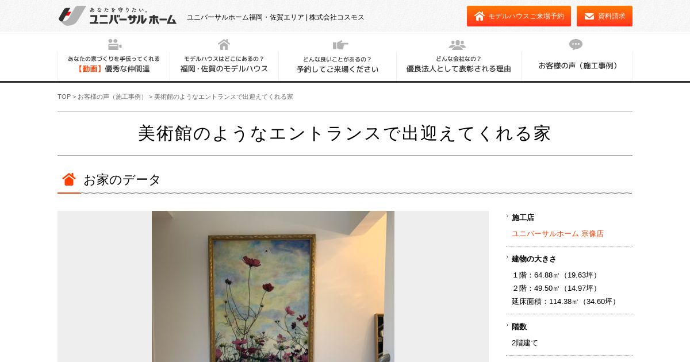This screenshot has width=690, height=362.
Task: Click the video camera icon above 優秀な仲間達
Action: click(x=114, y=44)
